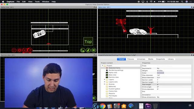The width and height of the screenshot is (194, 109).
Task: Open Google Chrome from the Dock
Action: [102, 106]
